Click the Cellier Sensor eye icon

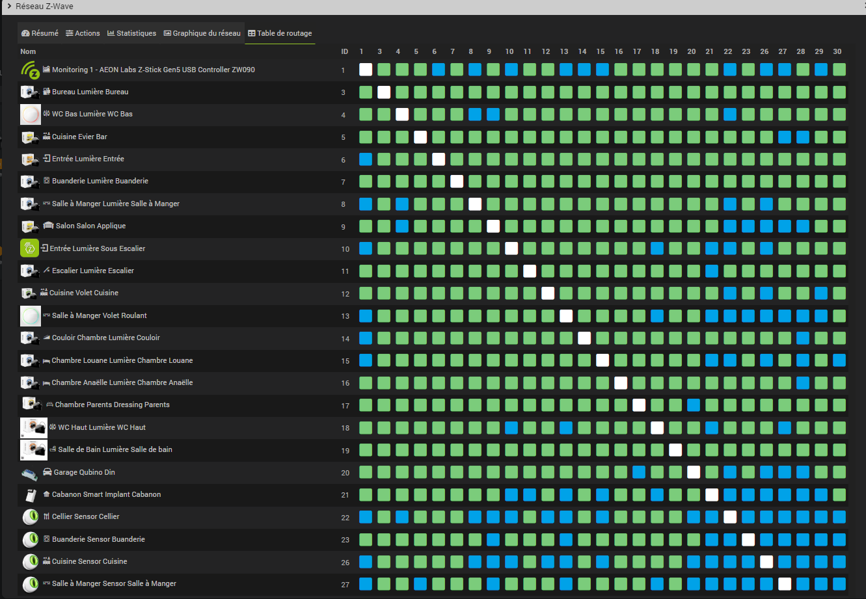[x=30, y=517]
